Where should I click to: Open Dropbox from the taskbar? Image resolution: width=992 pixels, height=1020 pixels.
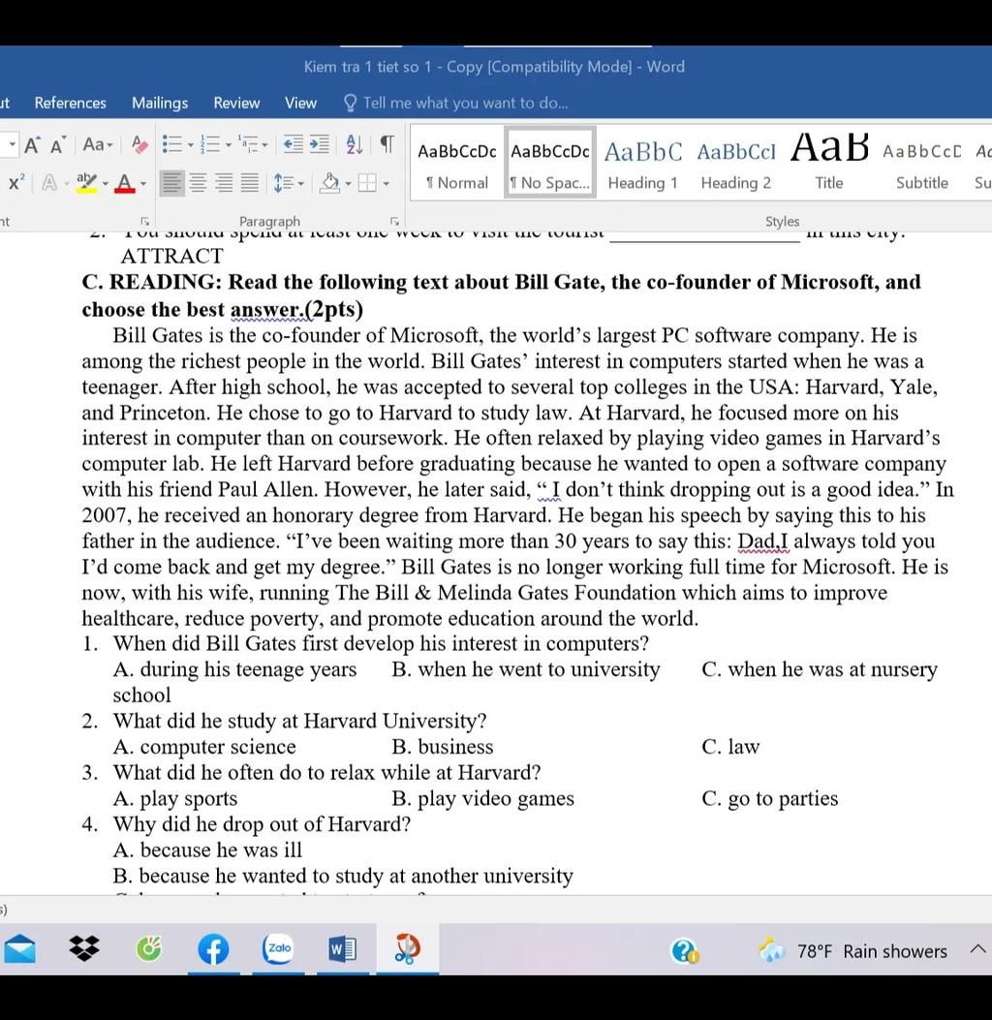(x=84, y=949)
